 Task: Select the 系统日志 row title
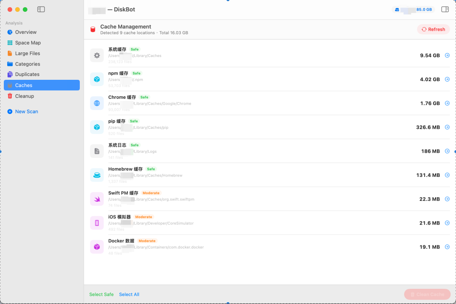click(117, 145)
